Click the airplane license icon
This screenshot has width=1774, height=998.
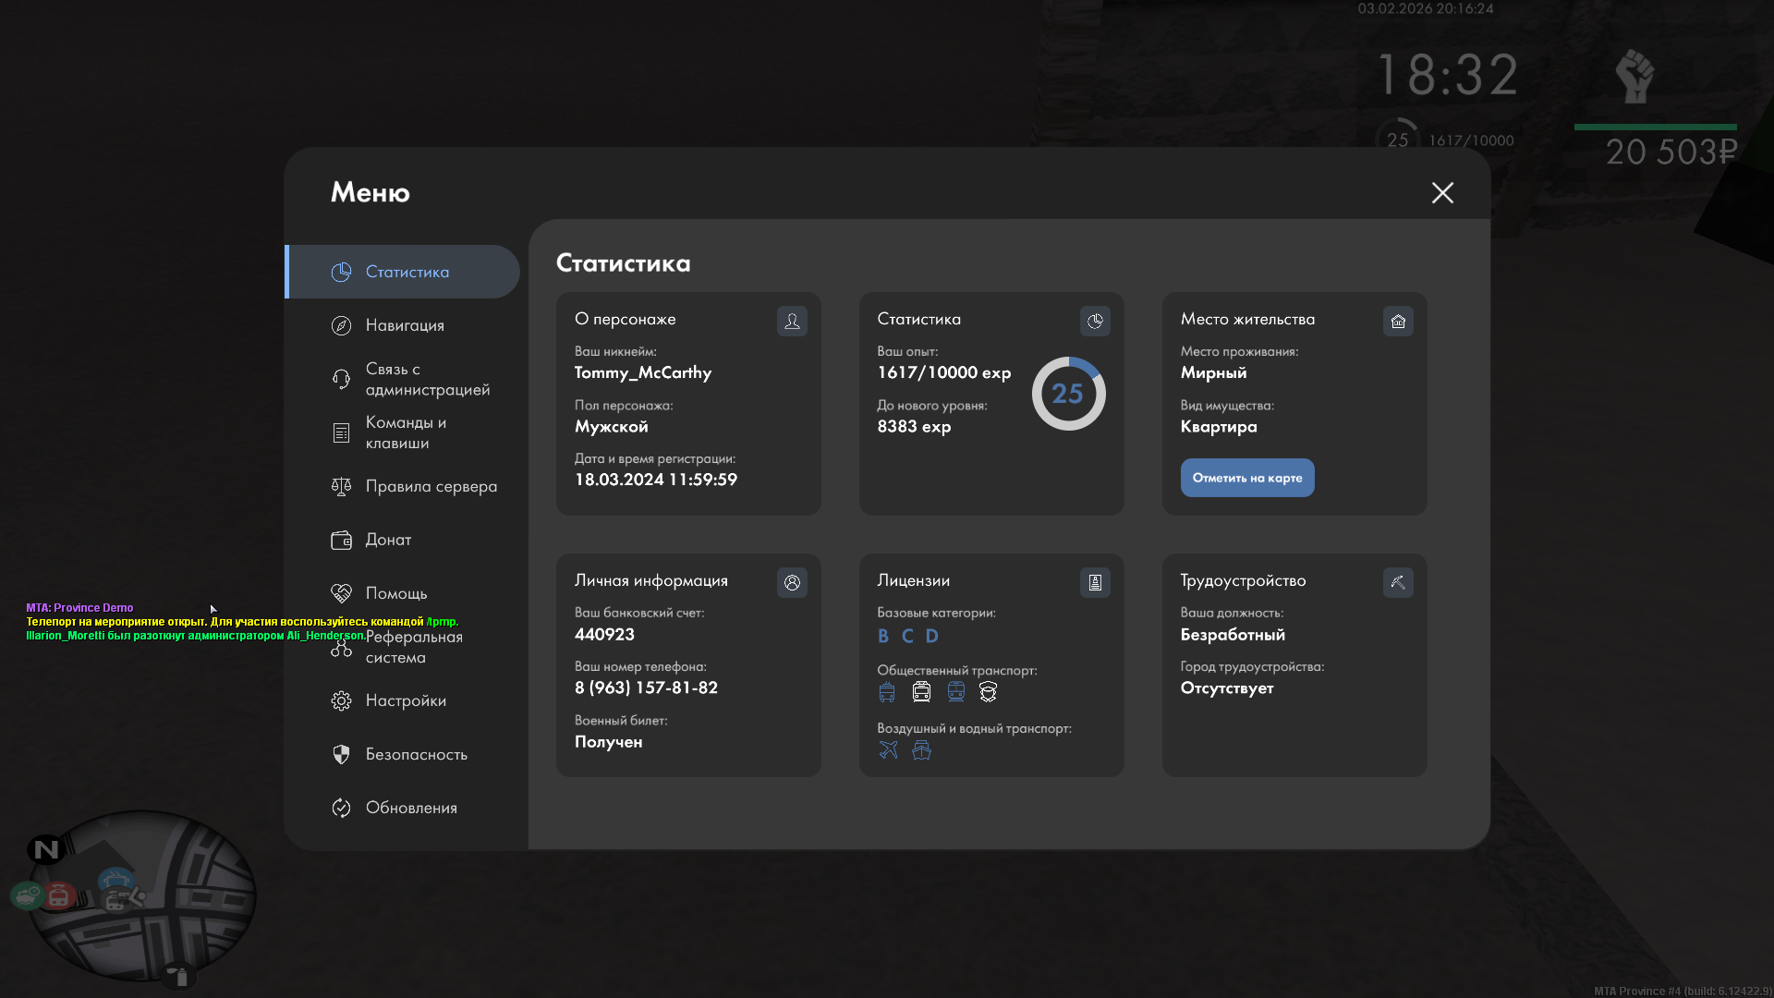(x=888, y=749)
